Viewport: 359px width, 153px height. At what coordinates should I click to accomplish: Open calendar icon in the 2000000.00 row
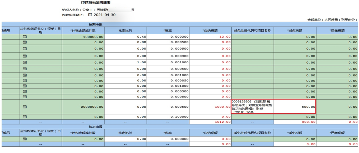coord(25,107)
